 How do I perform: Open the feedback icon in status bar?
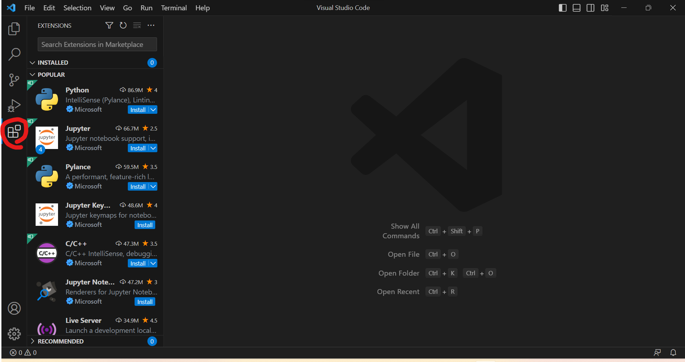click(657, 352)
